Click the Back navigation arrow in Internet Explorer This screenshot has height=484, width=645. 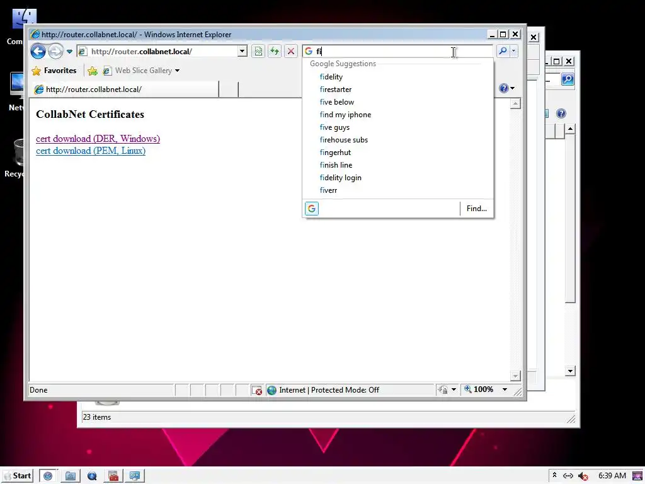point(38,52)
